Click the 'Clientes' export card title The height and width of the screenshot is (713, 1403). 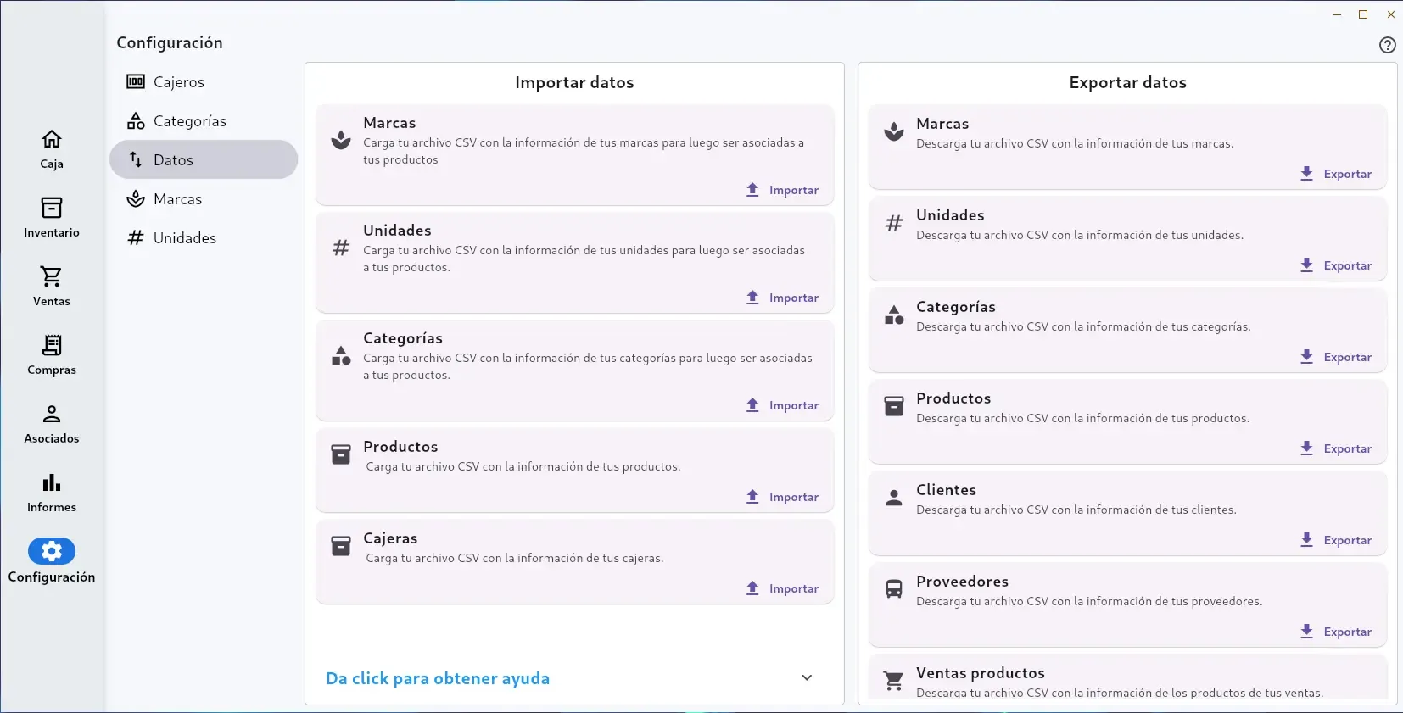point(946,490)
